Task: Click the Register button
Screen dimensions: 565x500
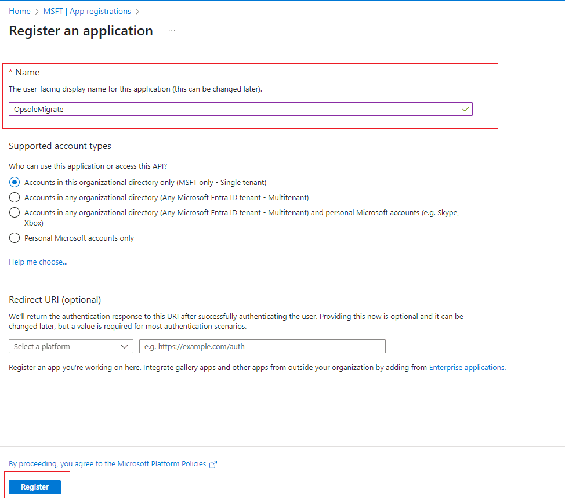Action: [x=34, y=487]
